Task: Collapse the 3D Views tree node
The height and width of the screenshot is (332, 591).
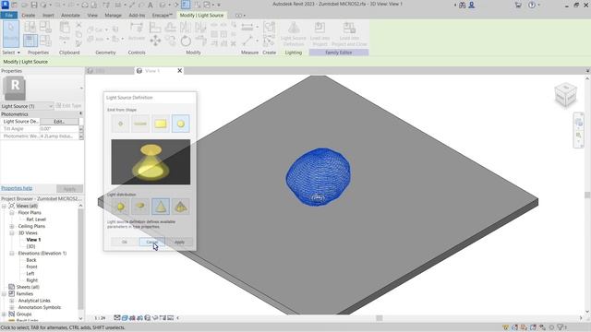Action: pos(12,233)
